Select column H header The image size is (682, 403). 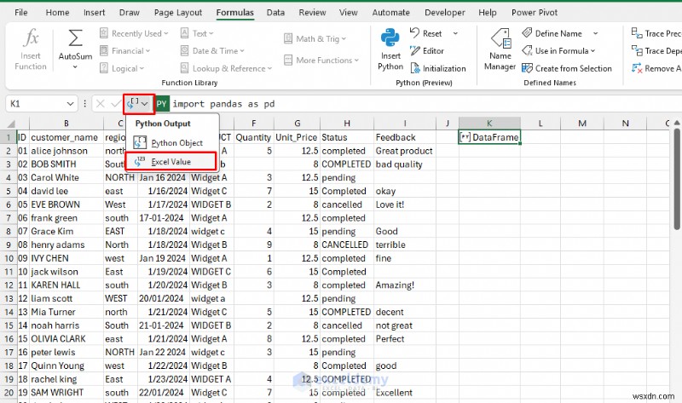coord(347,124)
